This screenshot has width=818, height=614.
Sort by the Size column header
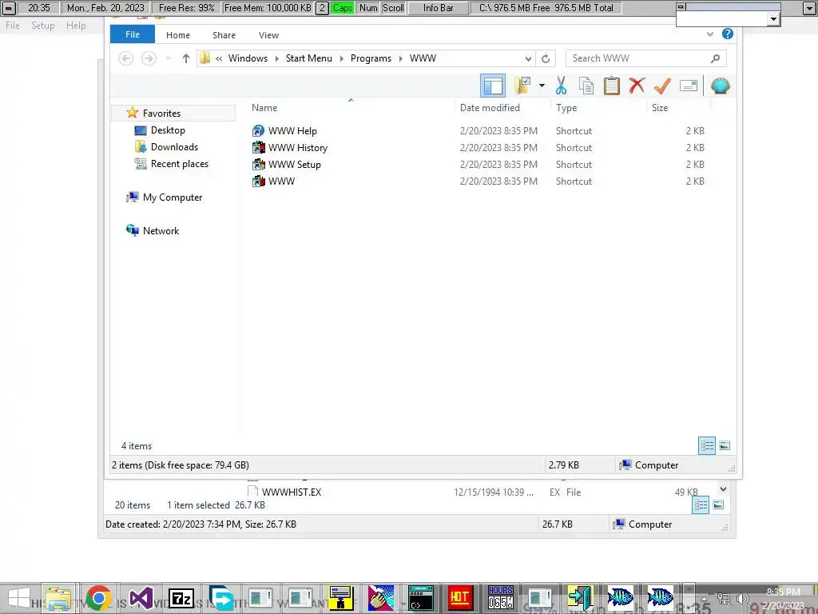point(659,108)
